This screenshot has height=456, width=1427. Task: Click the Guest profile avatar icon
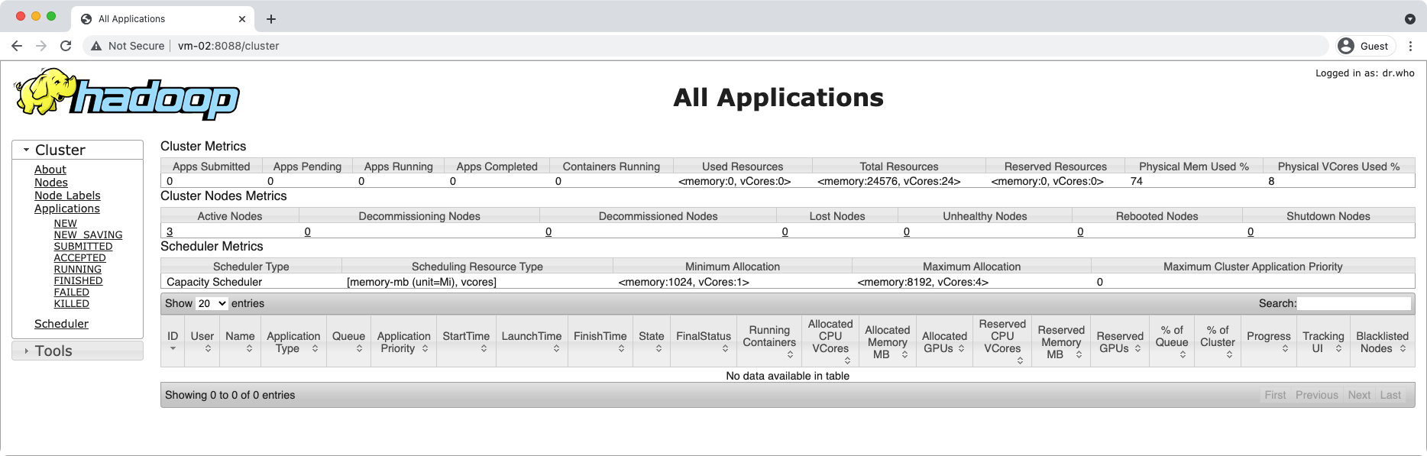(1346, 46)
